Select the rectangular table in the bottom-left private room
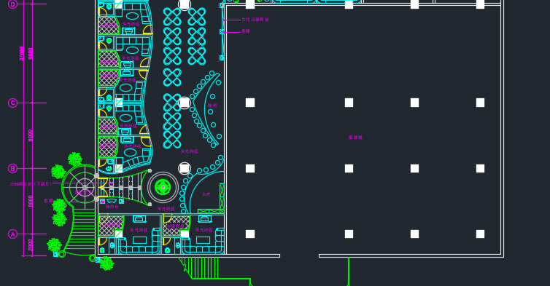Viewport: 550px width, 286px height. (139, 240)
